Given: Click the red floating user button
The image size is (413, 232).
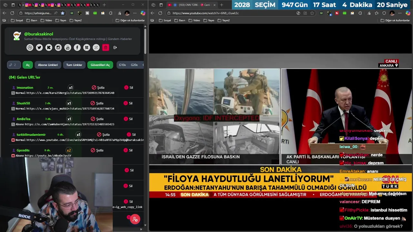Looking at the screenshot, I should pos(135,219).
